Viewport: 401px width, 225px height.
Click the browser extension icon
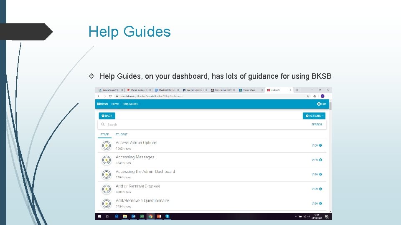315,96
